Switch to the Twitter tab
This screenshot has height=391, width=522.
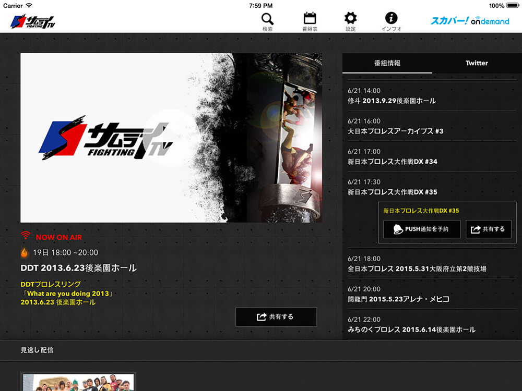[477, 63]
